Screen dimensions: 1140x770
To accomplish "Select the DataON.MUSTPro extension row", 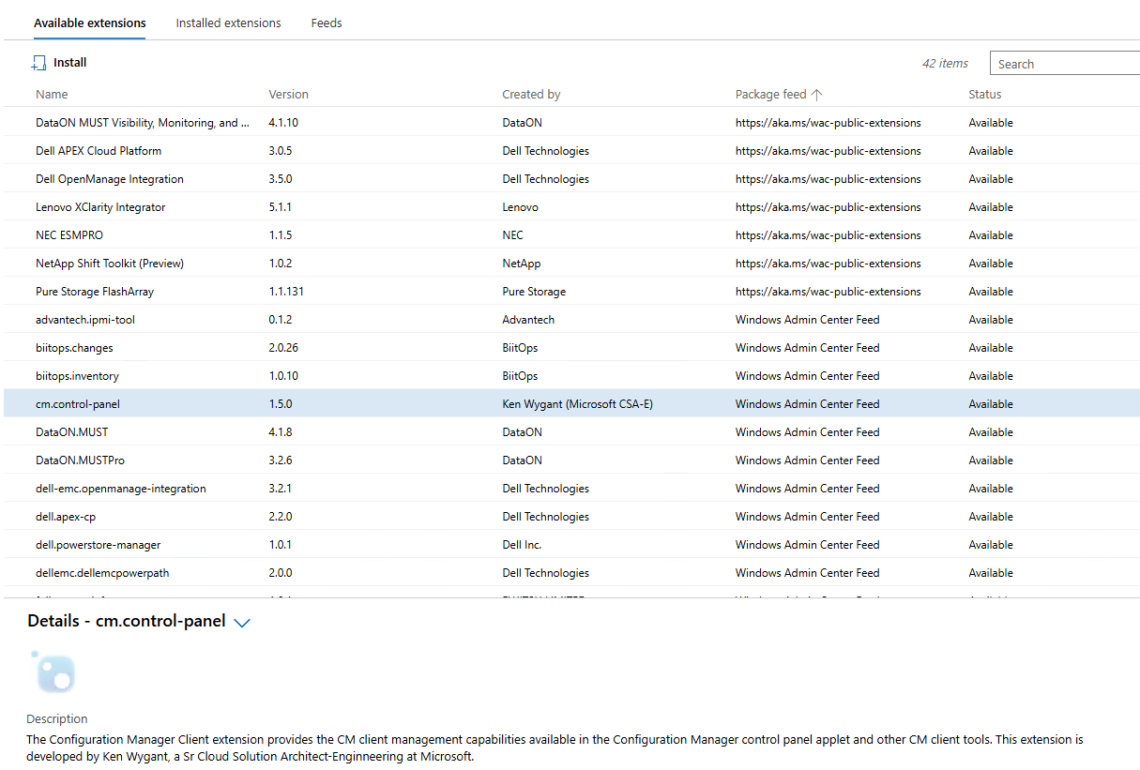I will tap(80, 460).
